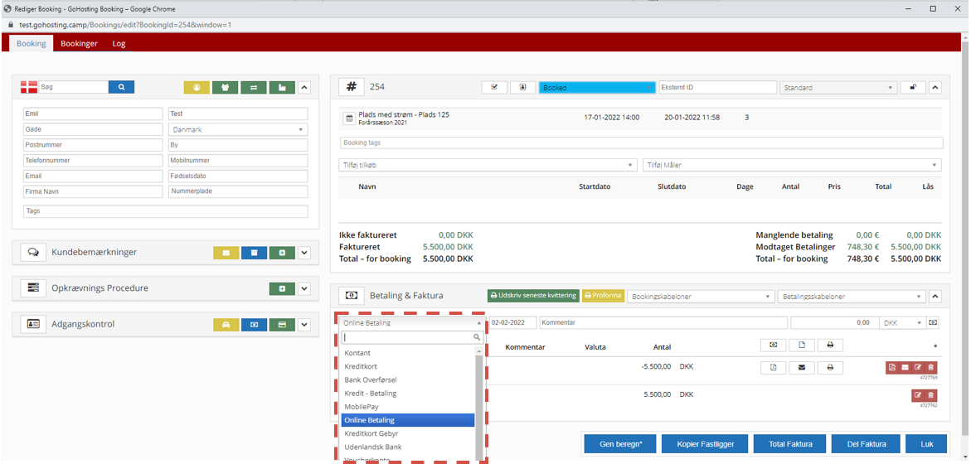Click the unlock padlock icon beside Standard

913,87
